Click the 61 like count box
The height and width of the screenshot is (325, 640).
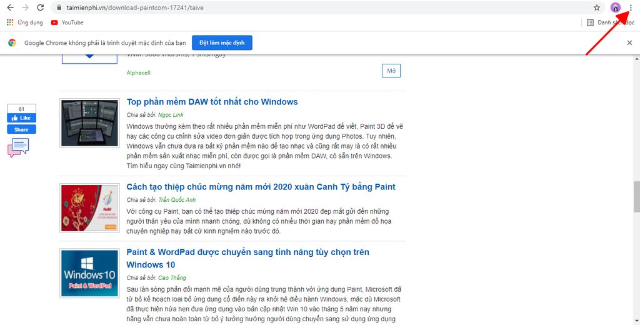pos(22,109)
